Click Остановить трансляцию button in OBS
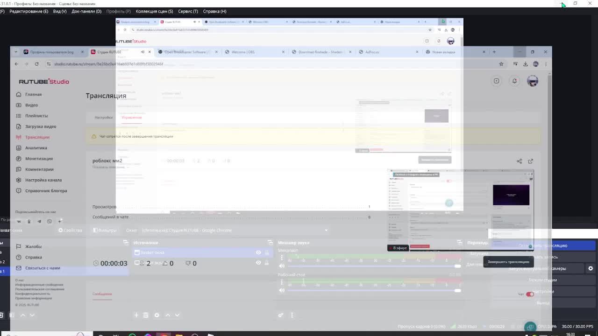 click(542, 245)
